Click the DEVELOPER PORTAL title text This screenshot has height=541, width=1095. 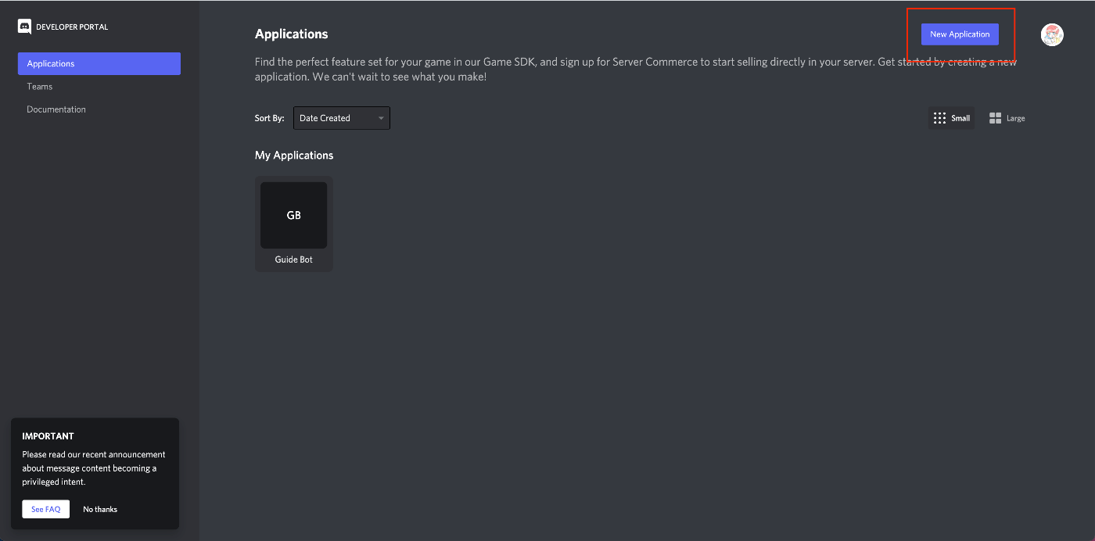72,27
